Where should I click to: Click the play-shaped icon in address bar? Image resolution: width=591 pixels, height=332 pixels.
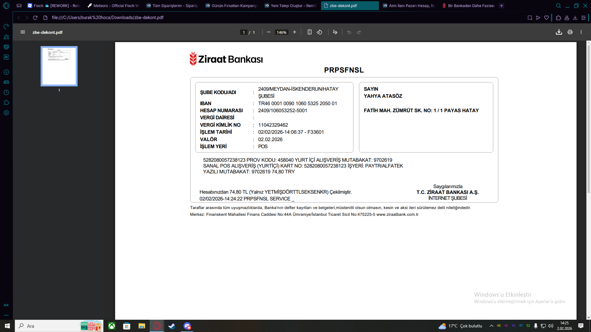(x=538, y=18)
